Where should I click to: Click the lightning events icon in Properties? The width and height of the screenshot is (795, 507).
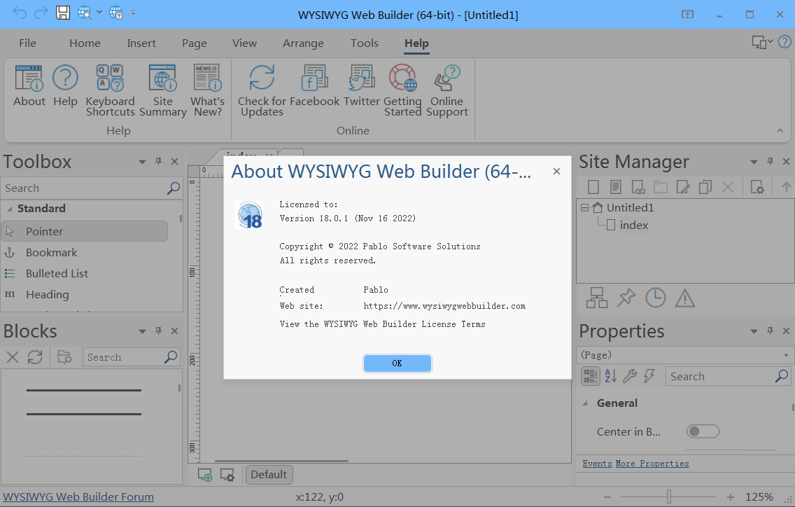(x=649, y=376)
